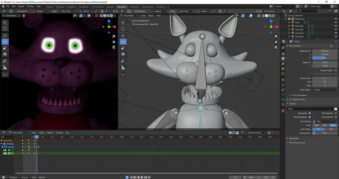Open the Nearest Frame snapping dropdown

[x=256, y=133]
